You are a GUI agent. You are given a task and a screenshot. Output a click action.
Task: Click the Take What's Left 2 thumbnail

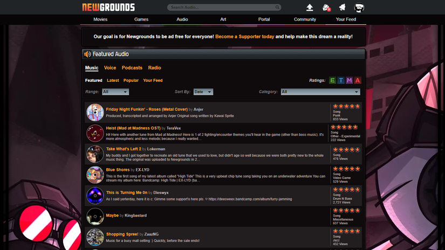click(95, 154)
